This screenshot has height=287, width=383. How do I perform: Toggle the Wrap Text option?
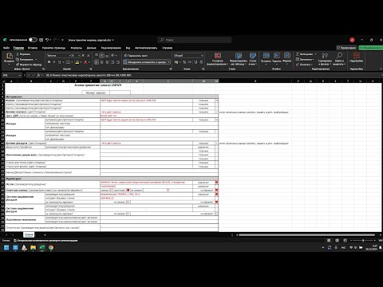[136, 56]
